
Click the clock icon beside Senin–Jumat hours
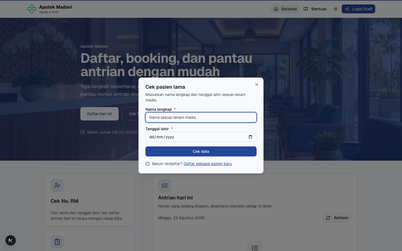(x=83, y=132)
